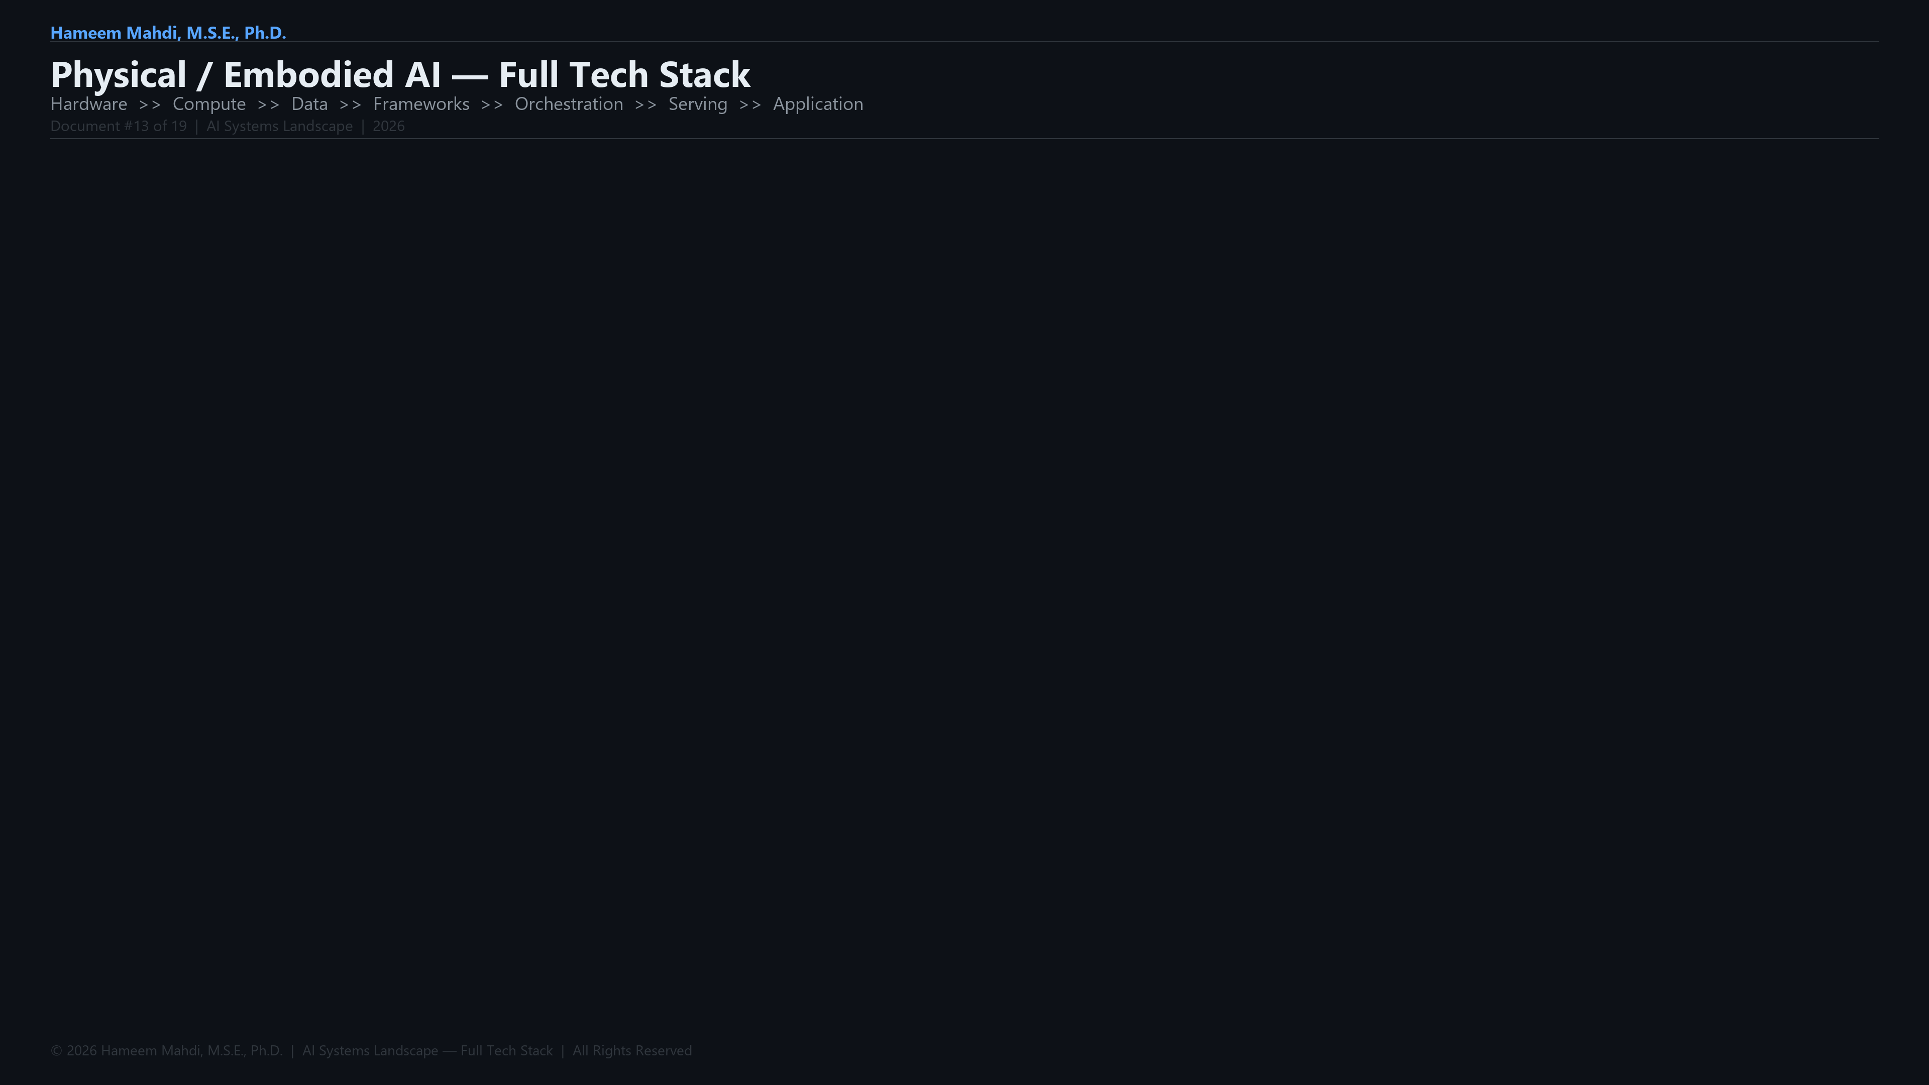This screenshot has height=1085, width=1929.
Task: Click AI Systems Landscape in the header subtitle
Action: coord(279,127)
